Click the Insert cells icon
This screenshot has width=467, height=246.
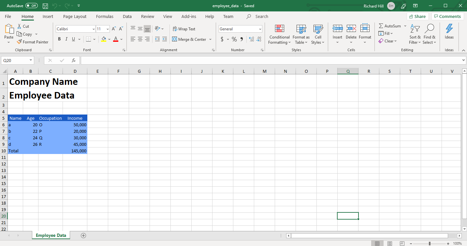(x=338, y=29)
